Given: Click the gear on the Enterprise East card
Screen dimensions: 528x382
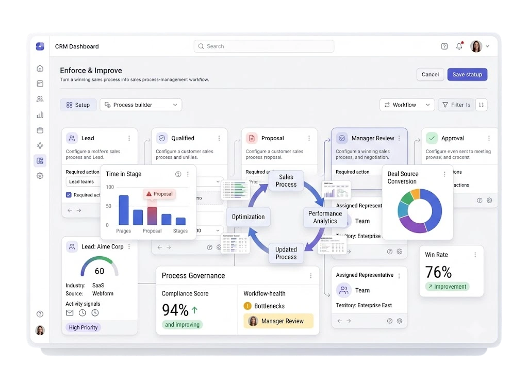Looking at the screenshot, I should point(400,321).
